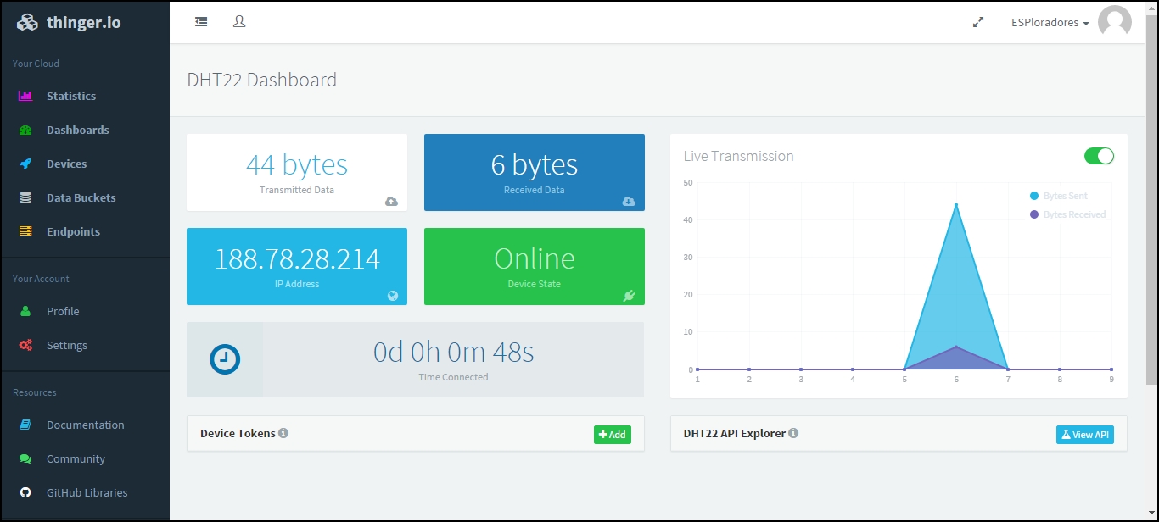The image size is (1159, 522).
Task: Click the Endpoints list icon
Action: [25, 231]
